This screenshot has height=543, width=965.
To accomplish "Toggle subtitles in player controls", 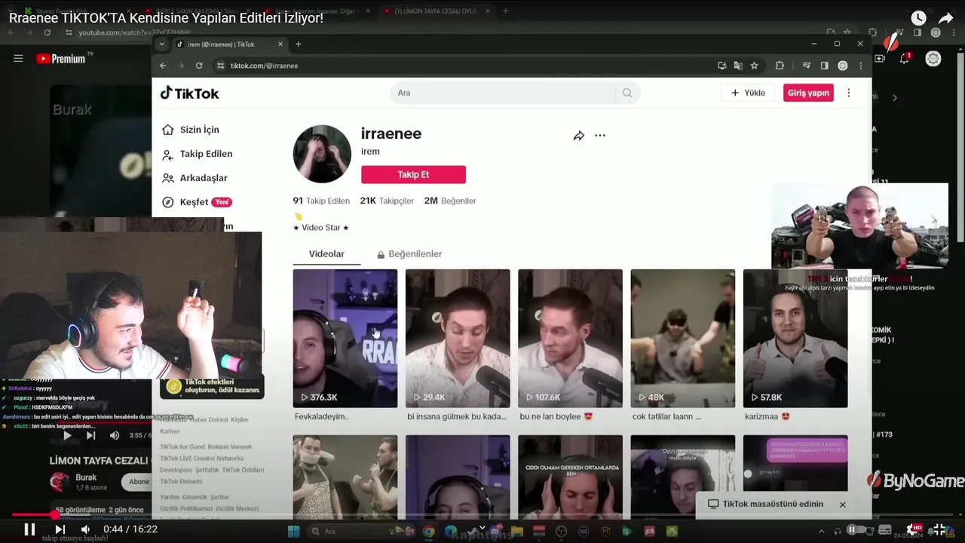I will (x=884, y=529).
